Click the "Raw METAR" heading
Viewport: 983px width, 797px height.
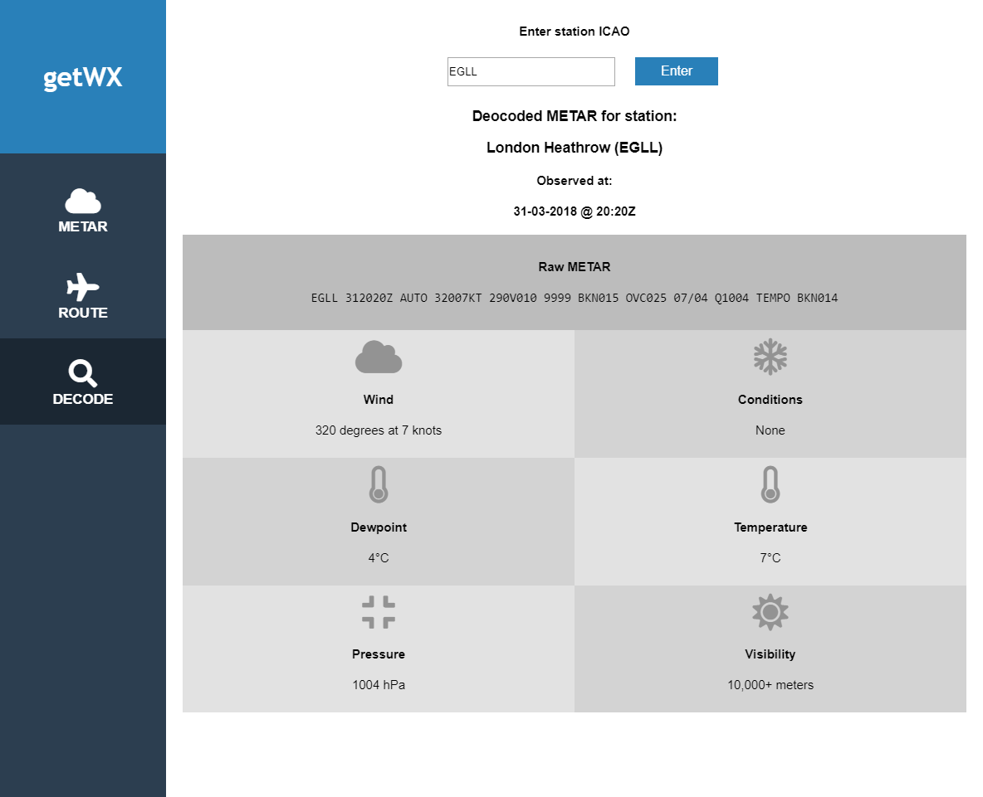(x=575, y=267)
